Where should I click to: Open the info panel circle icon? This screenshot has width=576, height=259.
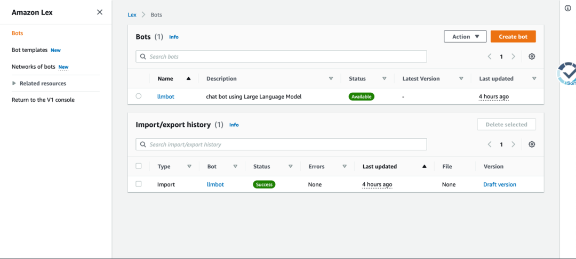coord(567,9)
